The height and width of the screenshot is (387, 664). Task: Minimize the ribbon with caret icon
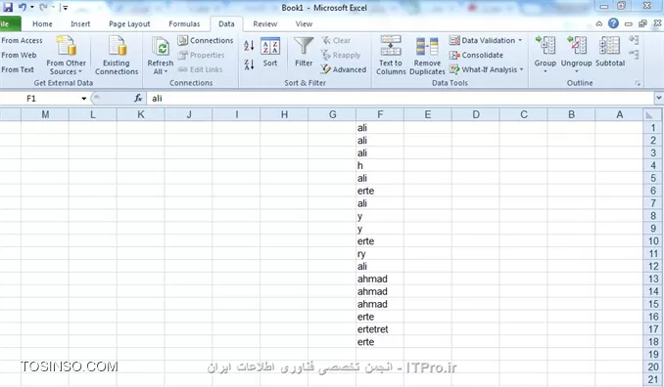[598, 24]
